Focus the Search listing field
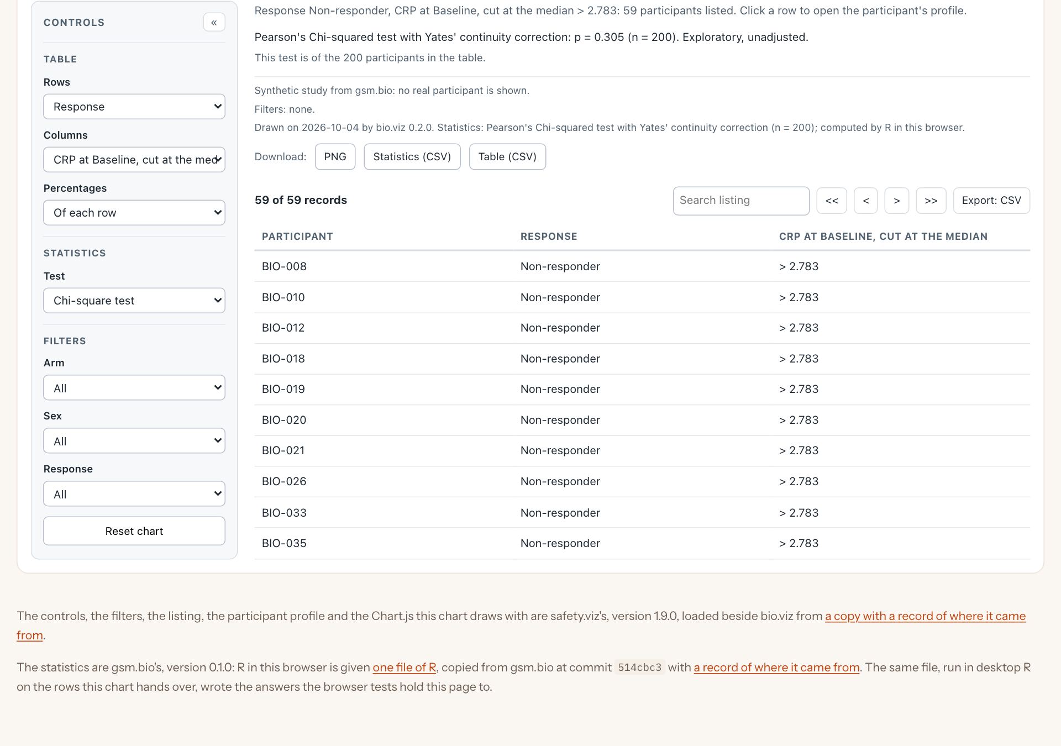This screenshot has height=746, width=1061. 741,201
